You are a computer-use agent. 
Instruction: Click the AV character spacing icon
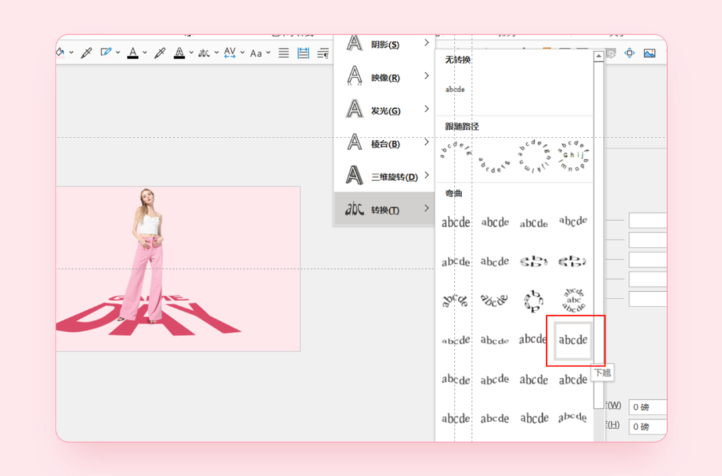[x=230, y=53]
